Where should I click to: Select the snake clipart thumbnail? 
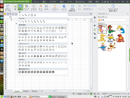click(x=112, y=29)
